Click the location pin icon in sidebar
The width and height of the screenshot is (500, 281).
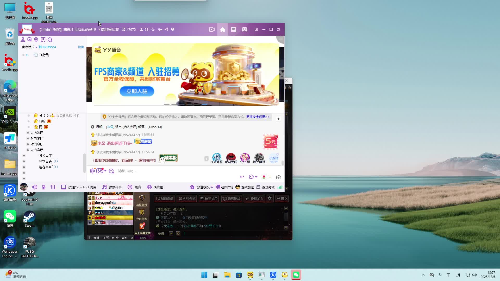36,40
